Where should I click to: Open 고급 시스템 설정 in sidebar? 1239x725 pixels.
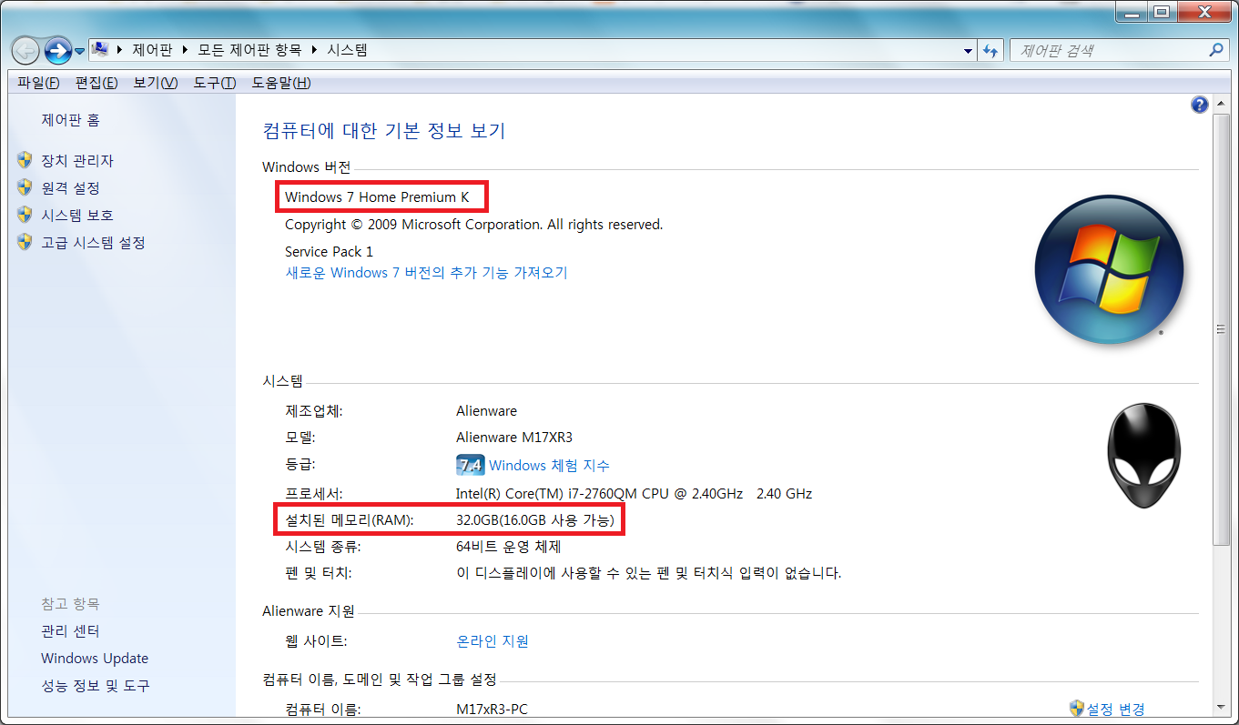(x=93, y=243)
